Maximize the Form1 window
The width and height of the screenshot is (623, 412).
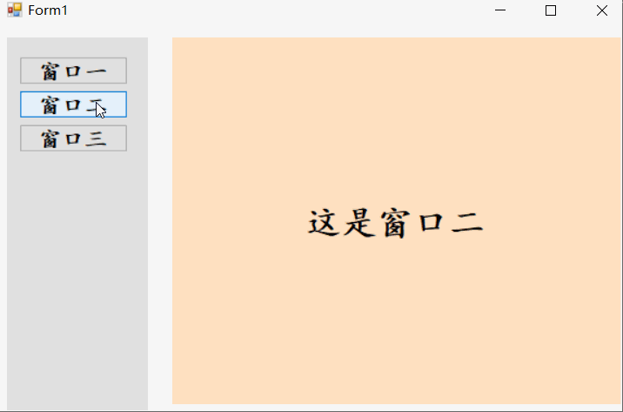551,10
